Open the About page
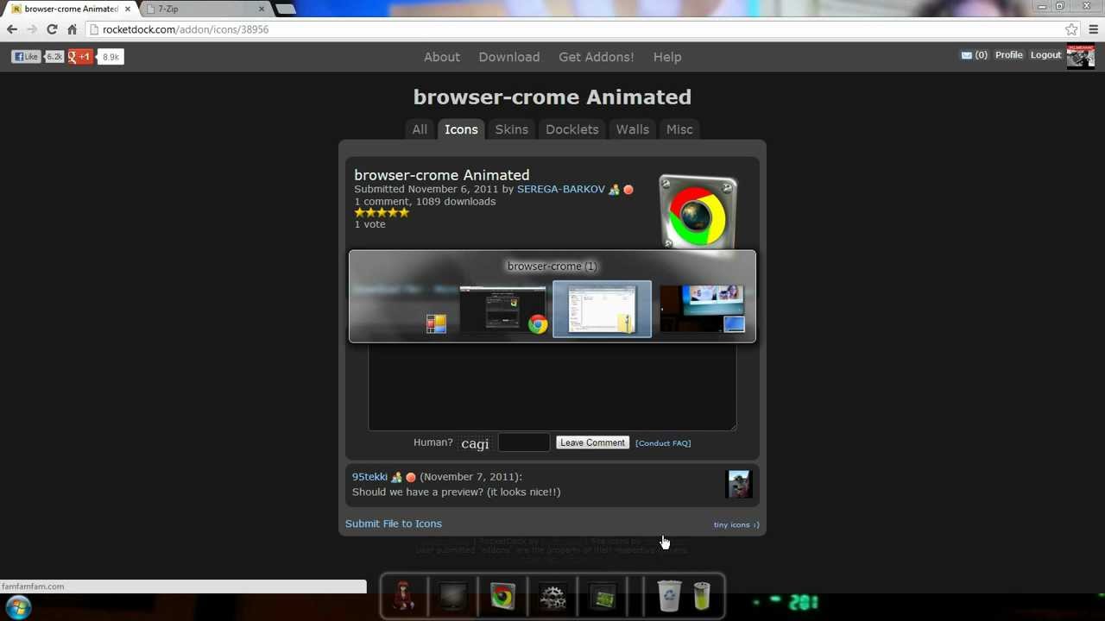1105x621 pixels. click(442, 57)
